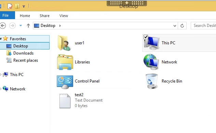Click the Libraries label text
Image resolution: width=216 pixels, height=133 pixels.
(x=82, y=62)
